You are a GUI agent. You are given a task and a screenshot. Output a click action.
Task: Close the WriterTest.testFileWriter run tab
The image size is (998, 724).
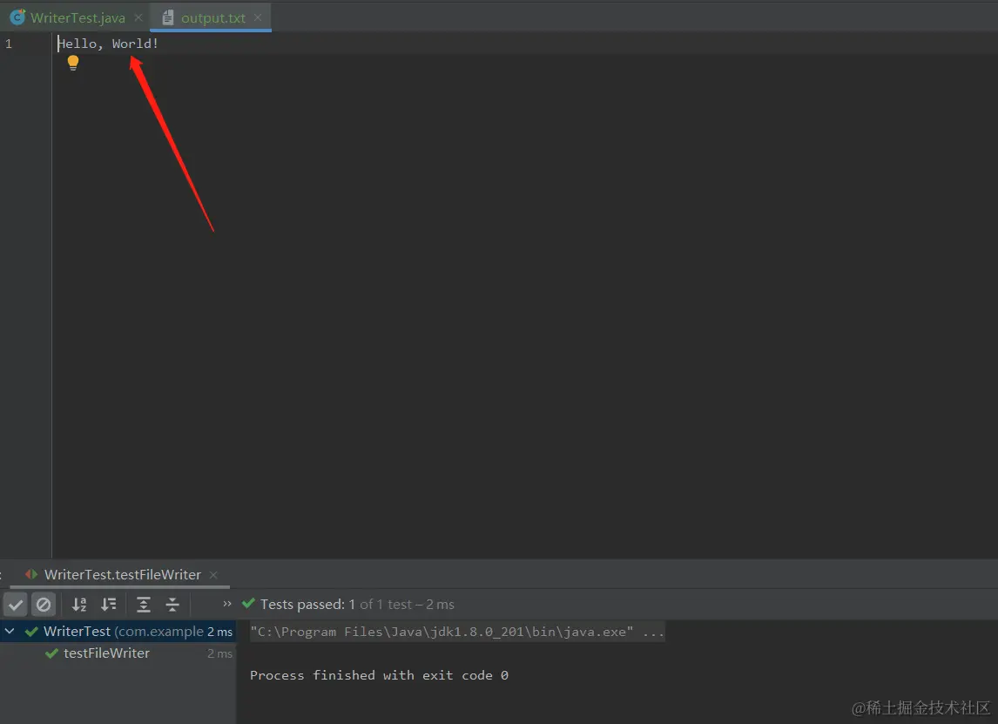(213, 575)
